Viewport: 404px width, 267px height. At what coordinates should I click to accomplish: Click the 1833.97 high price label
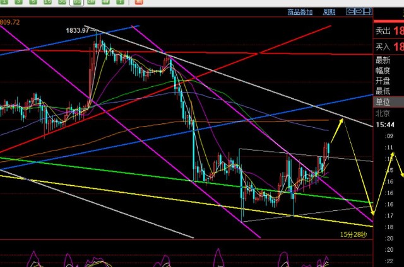[x=80, y=30]
